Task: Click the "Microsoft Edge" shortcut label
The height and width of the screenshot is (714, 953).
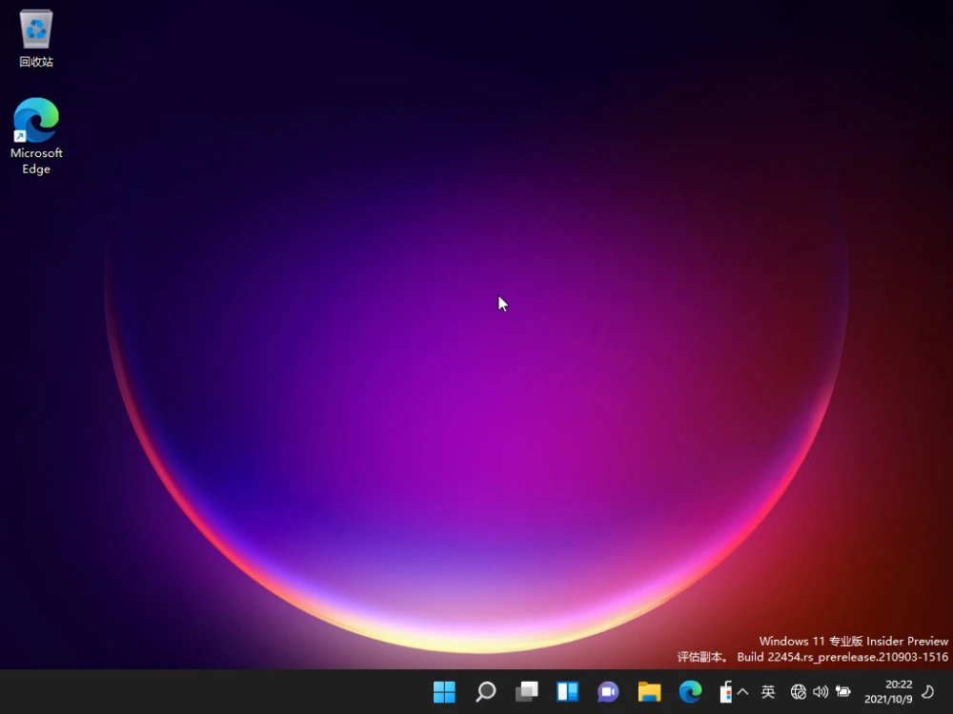Action: pos(36,161)
